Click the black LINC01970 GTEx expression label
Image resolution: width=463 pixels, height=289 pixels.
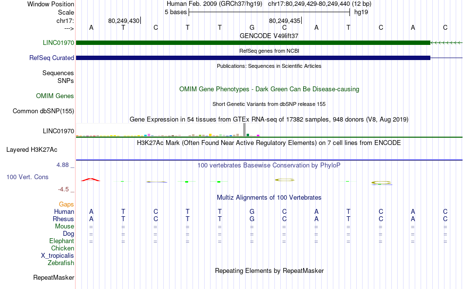tap(58, 131)
